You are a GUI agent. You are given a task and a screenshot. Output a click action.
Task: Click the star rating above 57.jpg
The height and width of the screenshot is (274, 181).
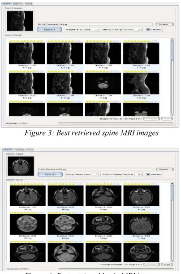pos(141,213)
